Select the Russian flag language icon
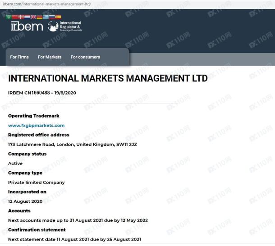 52,17
